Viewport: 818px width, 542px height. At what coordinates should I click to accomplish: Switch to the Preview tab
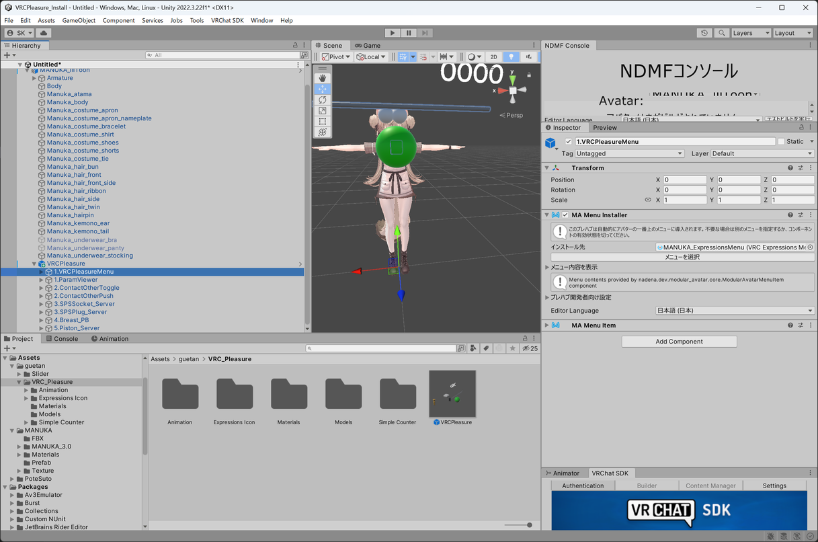604,128
